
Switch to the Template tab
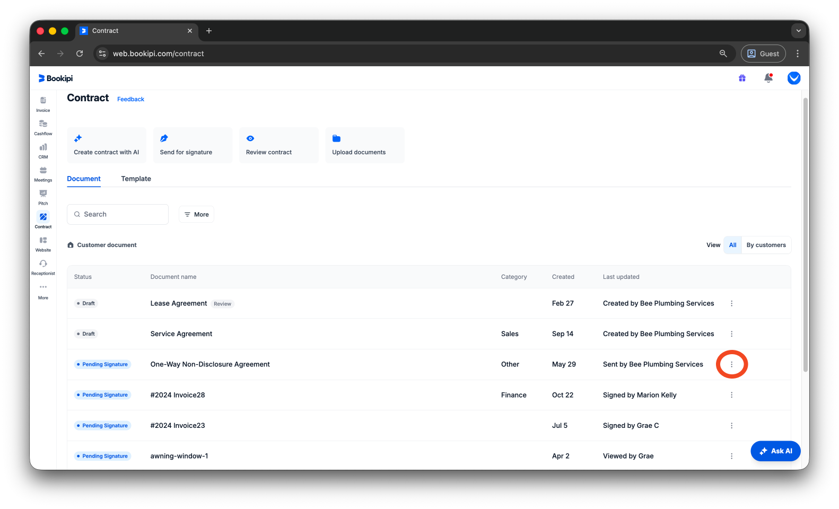click(x=136, y=179)
